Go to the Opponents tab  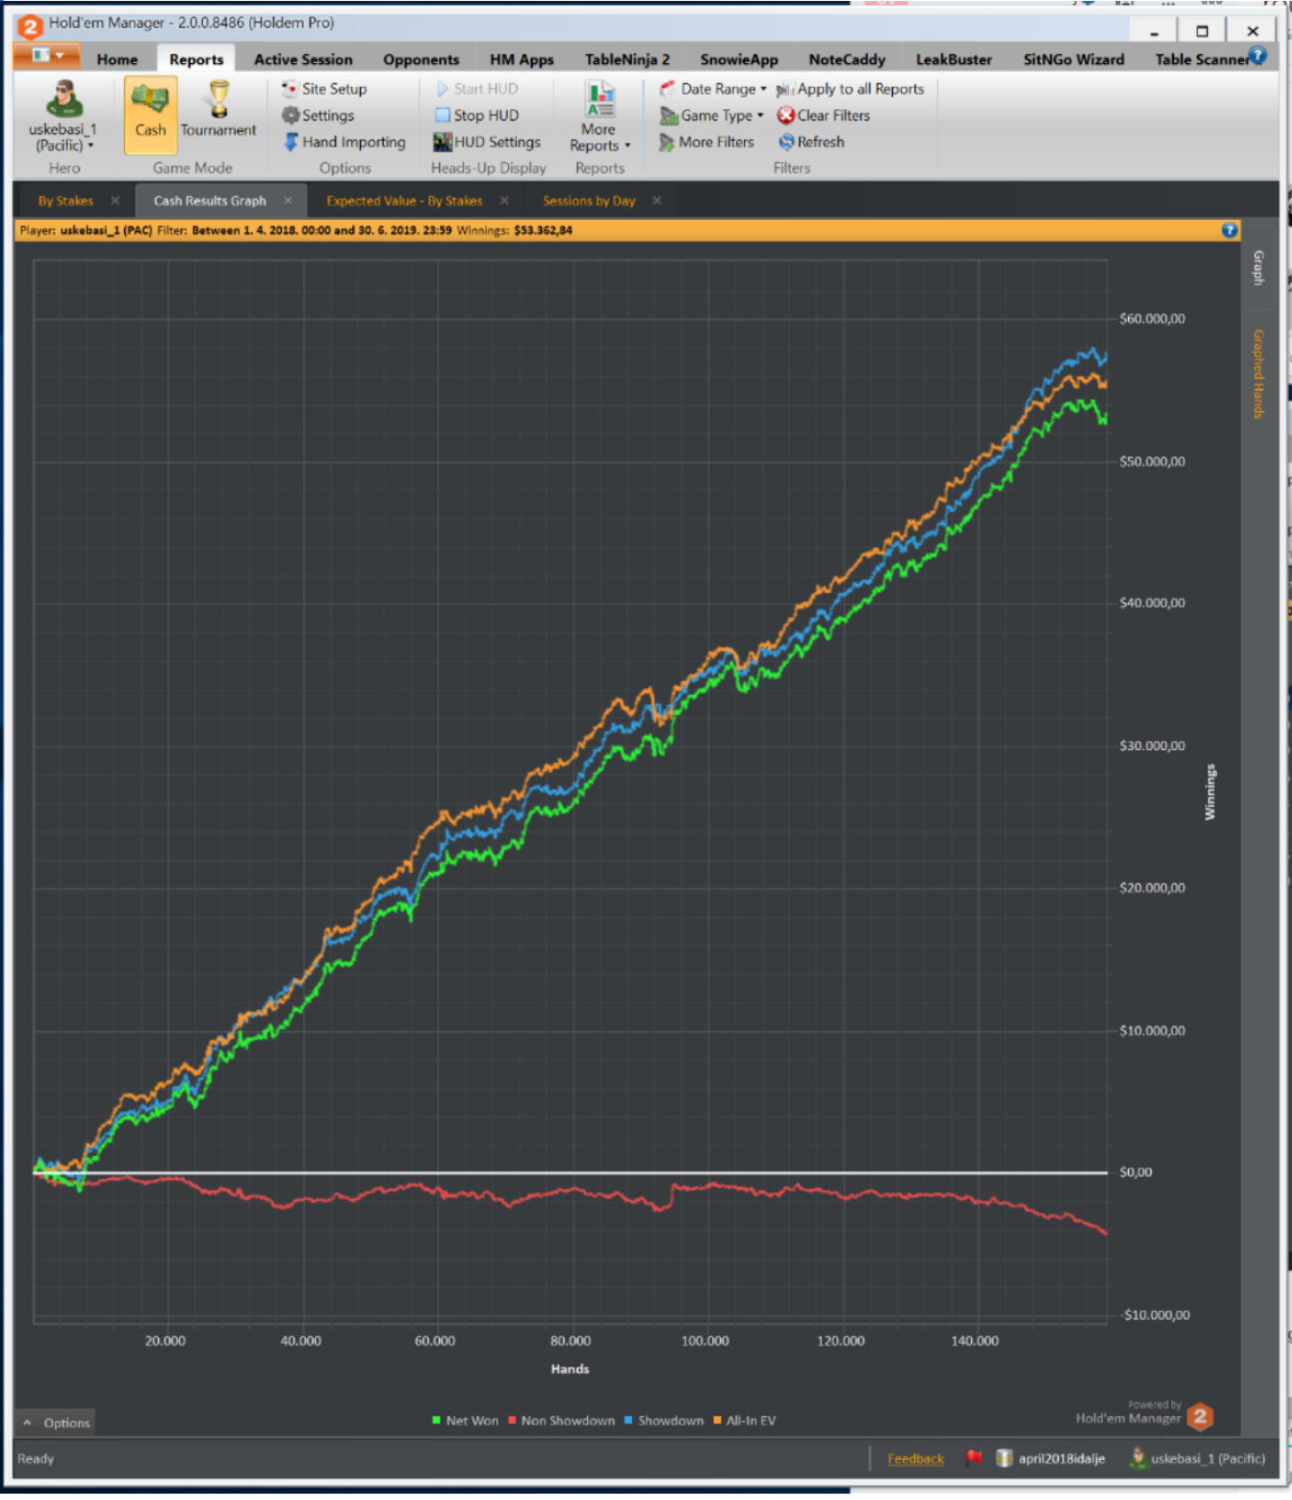[421, 59]
